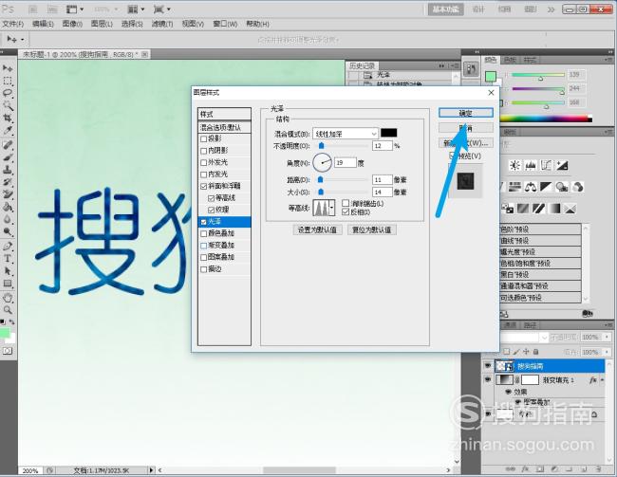This screenshot has width=617, height=477.
Task: Click the 角度 angle value field
Action: pos(346,162)
